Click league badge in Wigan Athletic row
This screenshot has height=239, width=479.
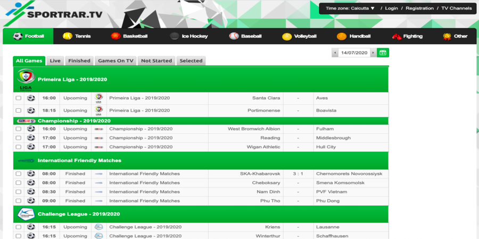(x=98, y=147)
